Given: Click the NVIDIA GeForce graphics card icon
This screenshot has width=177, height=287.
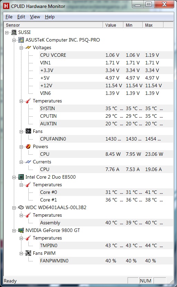Looking at the screenshot, I should (x=21, y=230).
